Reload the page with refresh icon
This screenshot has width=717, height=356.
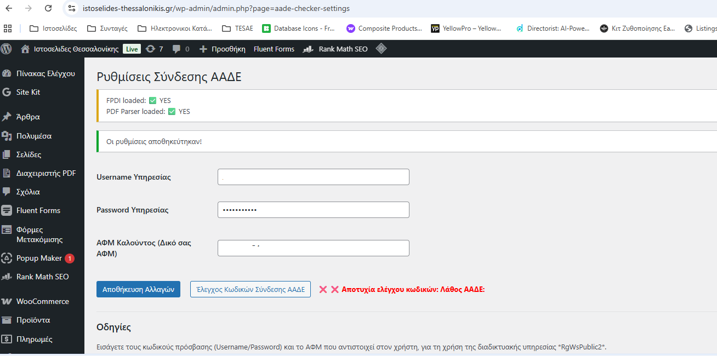click(48, 8)
